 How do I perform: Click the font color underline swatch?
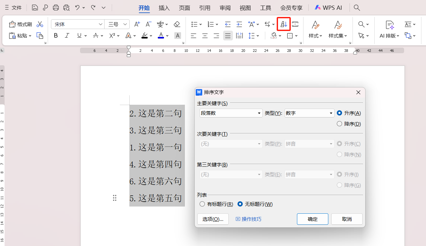coord(161,36)
